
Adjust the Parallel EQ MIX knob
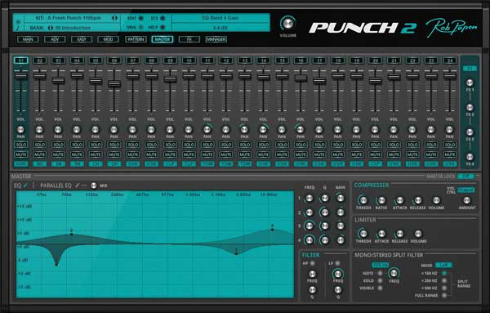click(x=93, y=186)
